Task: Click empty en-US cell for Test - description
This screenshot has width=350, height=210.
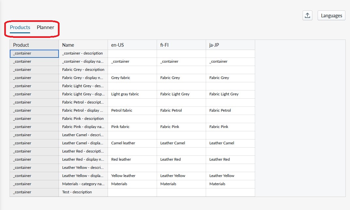Action: [x=132, y=192]
